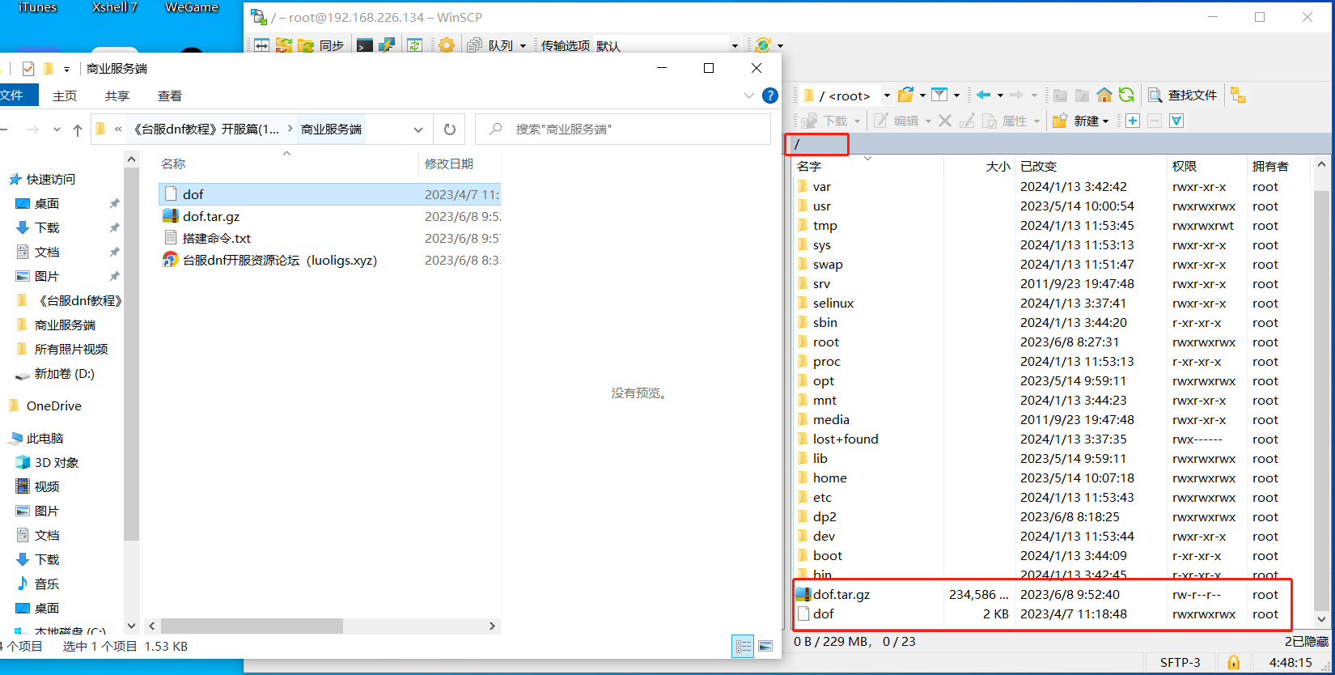Click lock encryption icon in WinSCP status bar
This screenshot has width=1335, height=675.
click(x=1234, y=662)
